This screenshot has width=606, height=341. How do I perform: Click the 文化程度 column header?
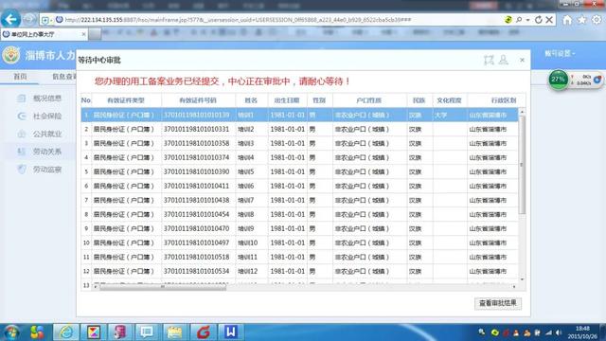point(449,100)
